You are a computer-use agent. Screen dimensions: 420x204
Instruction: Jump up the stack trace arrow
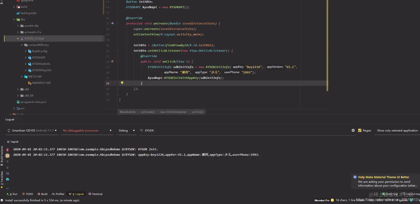coord(7,162)
